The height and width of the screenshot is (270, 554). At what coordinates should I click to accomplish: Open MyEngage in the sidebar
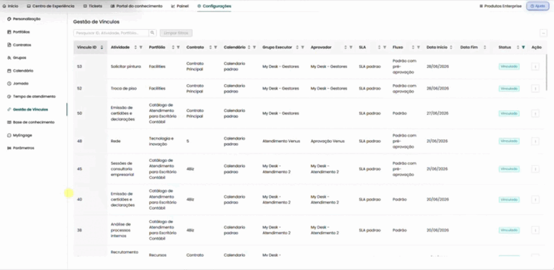tap(20, 135)
